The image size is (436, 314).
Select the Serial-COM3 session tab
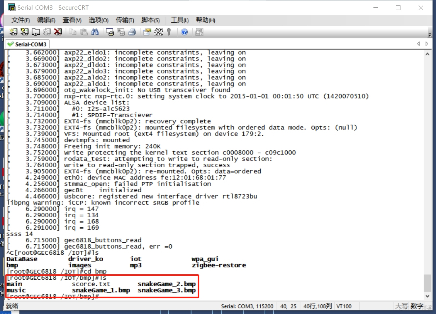pos(27,44)
